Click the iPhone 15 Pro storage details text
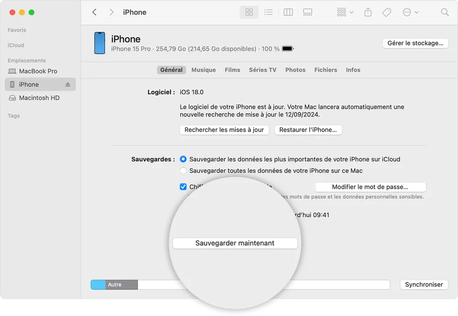This screenshot has width=458, height=316. (195, 49)
